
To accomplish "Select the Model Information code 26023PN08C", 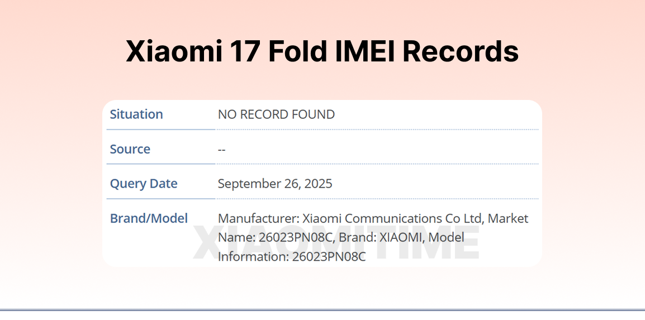I will (x=329, y=257).
